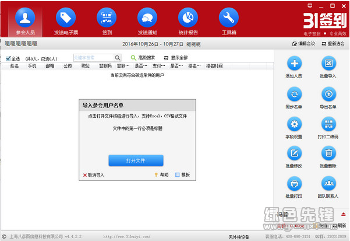Click 无外接设备 status bar entry
Screen dimensions: 350x241
pyautogui.click(x=239, y=237)
